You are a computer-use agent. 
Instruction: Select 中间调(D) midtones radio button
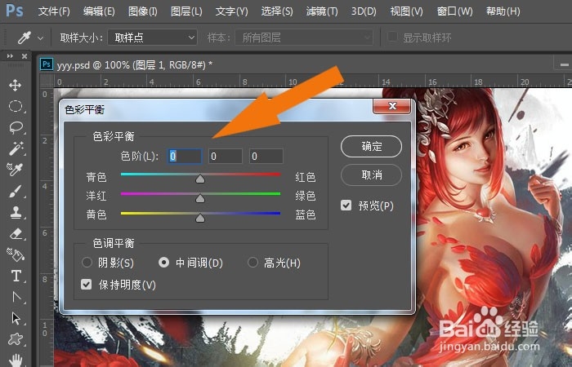click(x=163, y=262)
